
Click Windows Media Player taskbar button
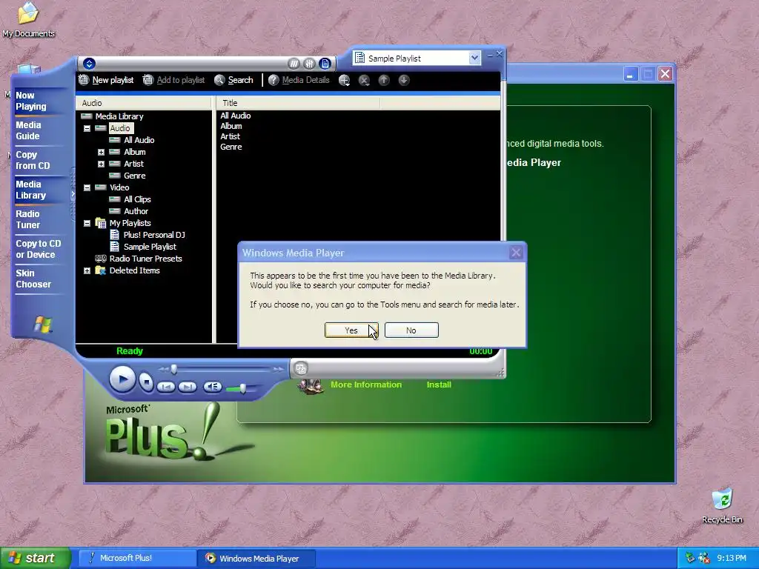pyautogui.click(x=257, y=559)
